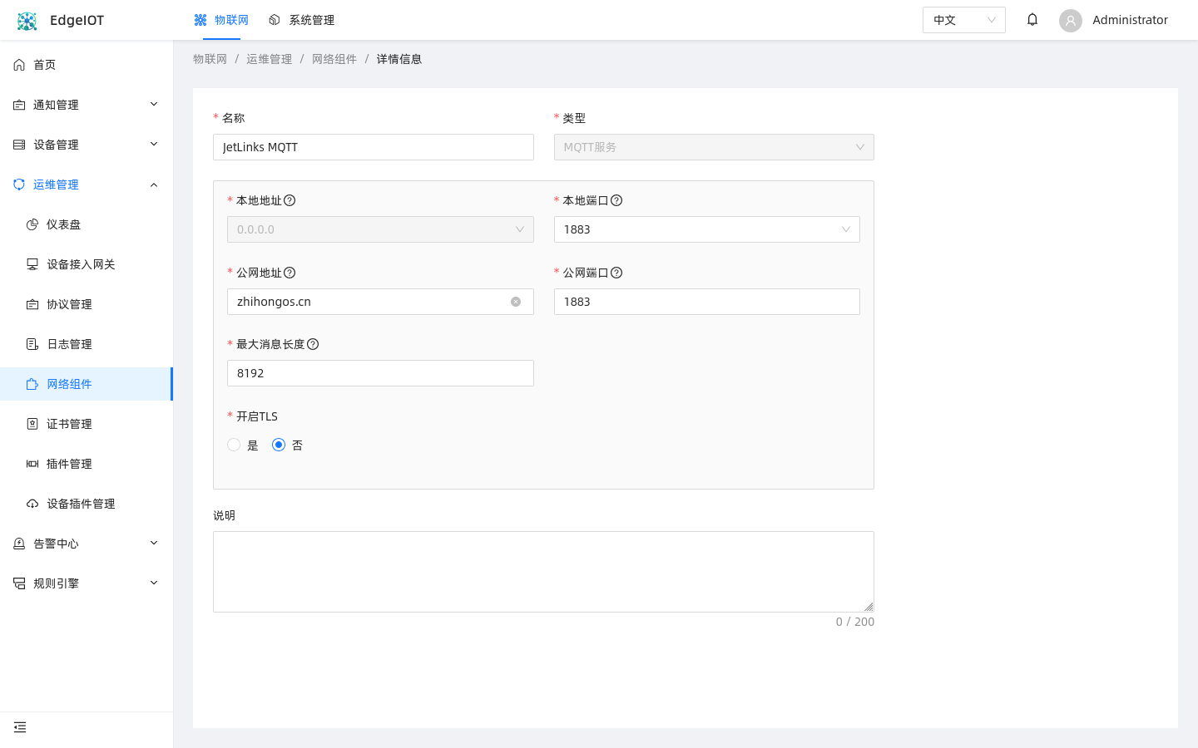This screenshot has width=1198, height=748.
Task: Click the 说明 description textarea
Action: click(x=543, y=572)
